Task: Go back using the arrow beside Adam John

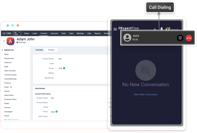Action: tap(4, 41)
